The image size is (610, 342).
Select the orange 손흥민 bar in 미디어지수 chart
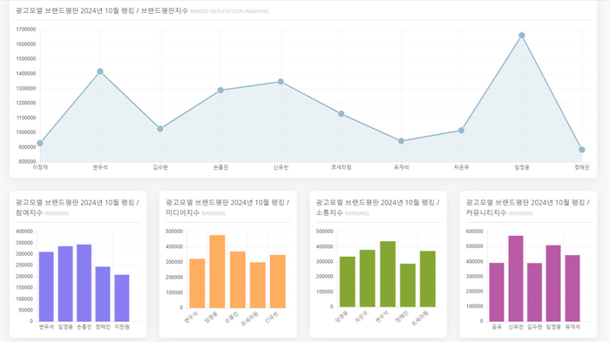pos(238,279)
